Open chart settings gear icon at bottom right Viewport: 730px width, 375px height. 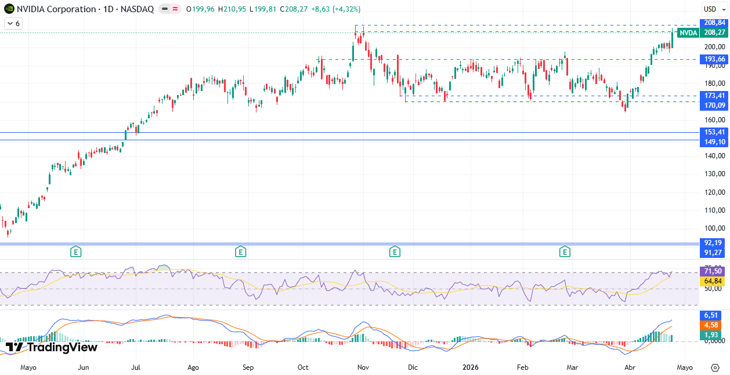pyautogui.click(x=714, y=367)
